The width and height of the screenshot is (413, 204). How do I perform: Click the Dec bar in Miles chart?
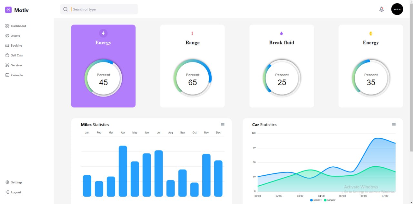[218, 179]
